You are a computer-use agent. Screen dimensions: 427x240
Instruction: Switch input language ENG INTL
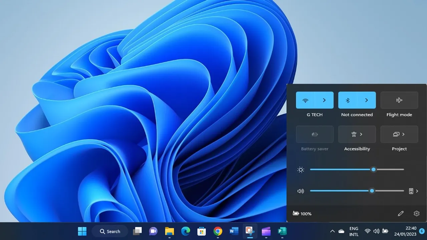tap(354, 231)
